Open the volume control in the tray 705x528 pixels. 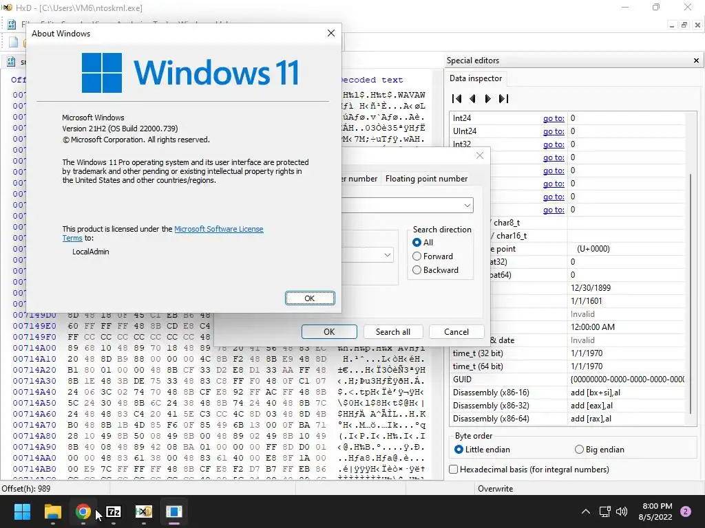[622, 511]
